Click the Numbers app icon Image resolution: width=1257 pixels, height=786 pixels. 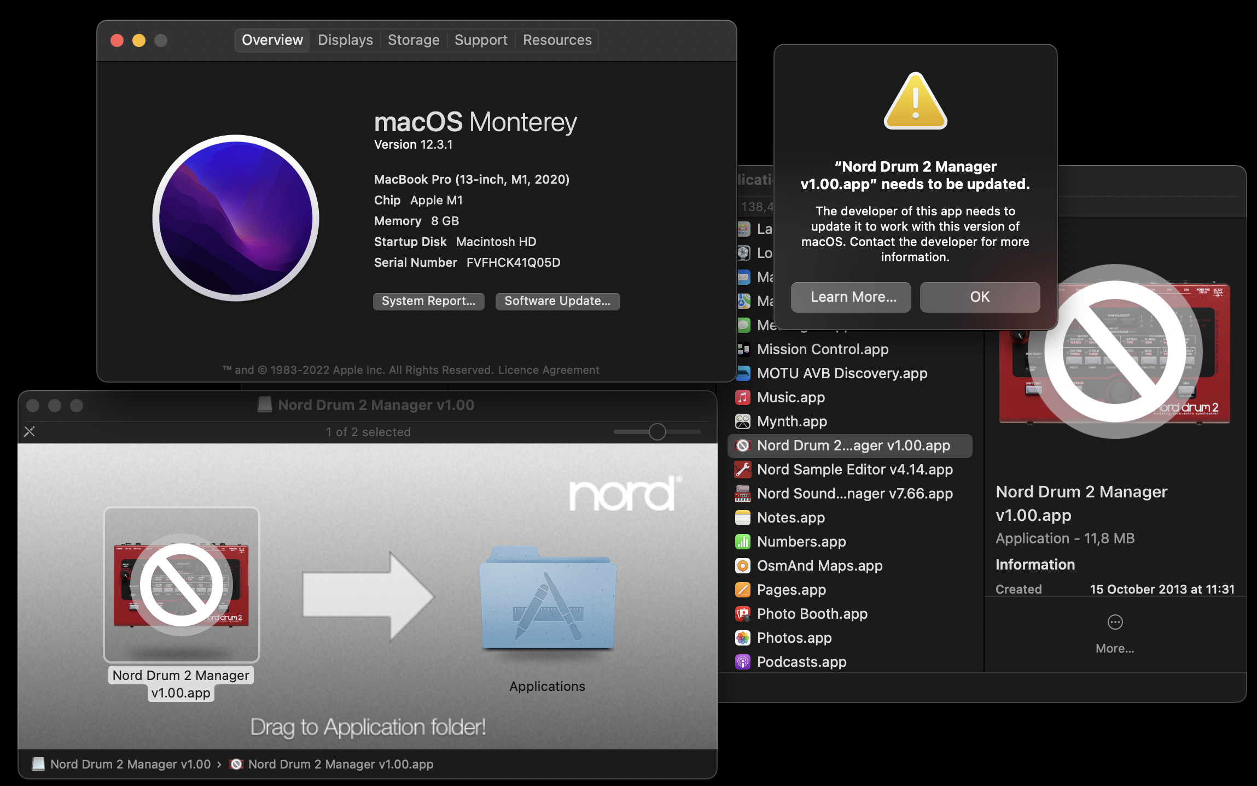click(743, 542)
